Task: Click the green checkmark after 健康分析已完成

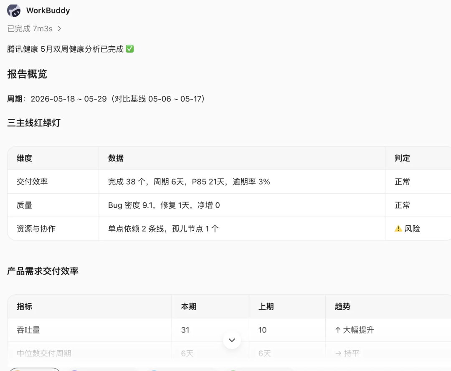Action: pos(130,49)
